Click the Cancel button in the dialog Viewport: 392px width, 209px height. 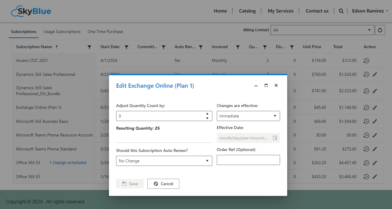pyautogui.click(x=163, y=184)
